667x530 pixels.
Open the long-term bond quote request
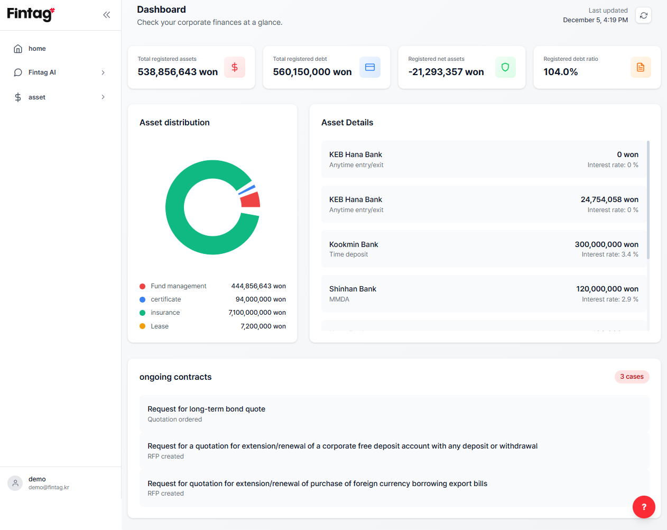(x=394, y=414)
